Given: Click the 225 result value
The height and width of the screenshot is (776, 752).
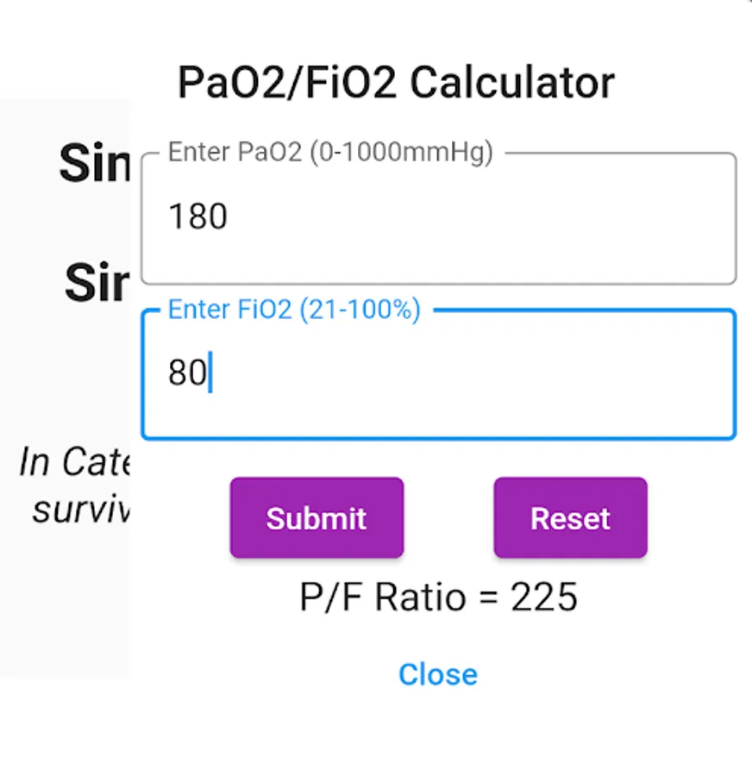Looking at the screenshot, I should [544, 598].
